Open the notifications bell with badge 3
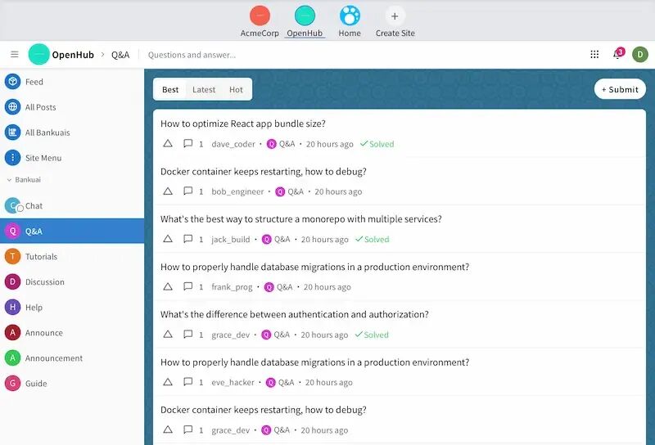This screenshot has height=445, width=655. pos(618,54)
